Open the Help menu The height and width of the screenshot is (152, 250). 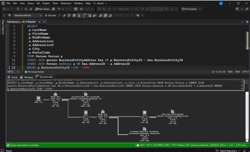[88, 3]
